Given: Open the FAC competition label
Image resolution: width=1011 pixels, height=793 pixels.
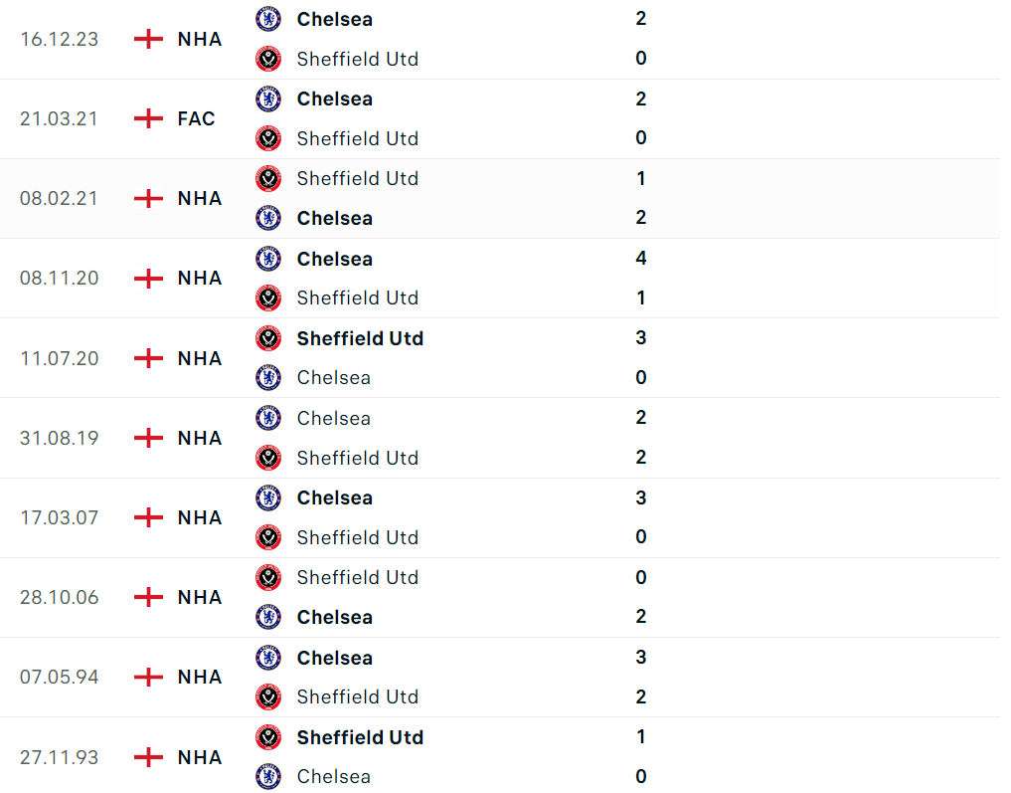Looking at the screenshot, I should point(197,118).
